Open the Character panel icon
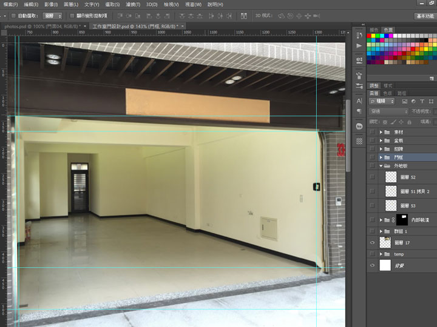This screenshot has height=327, width=437. click(x=359, y=101)
